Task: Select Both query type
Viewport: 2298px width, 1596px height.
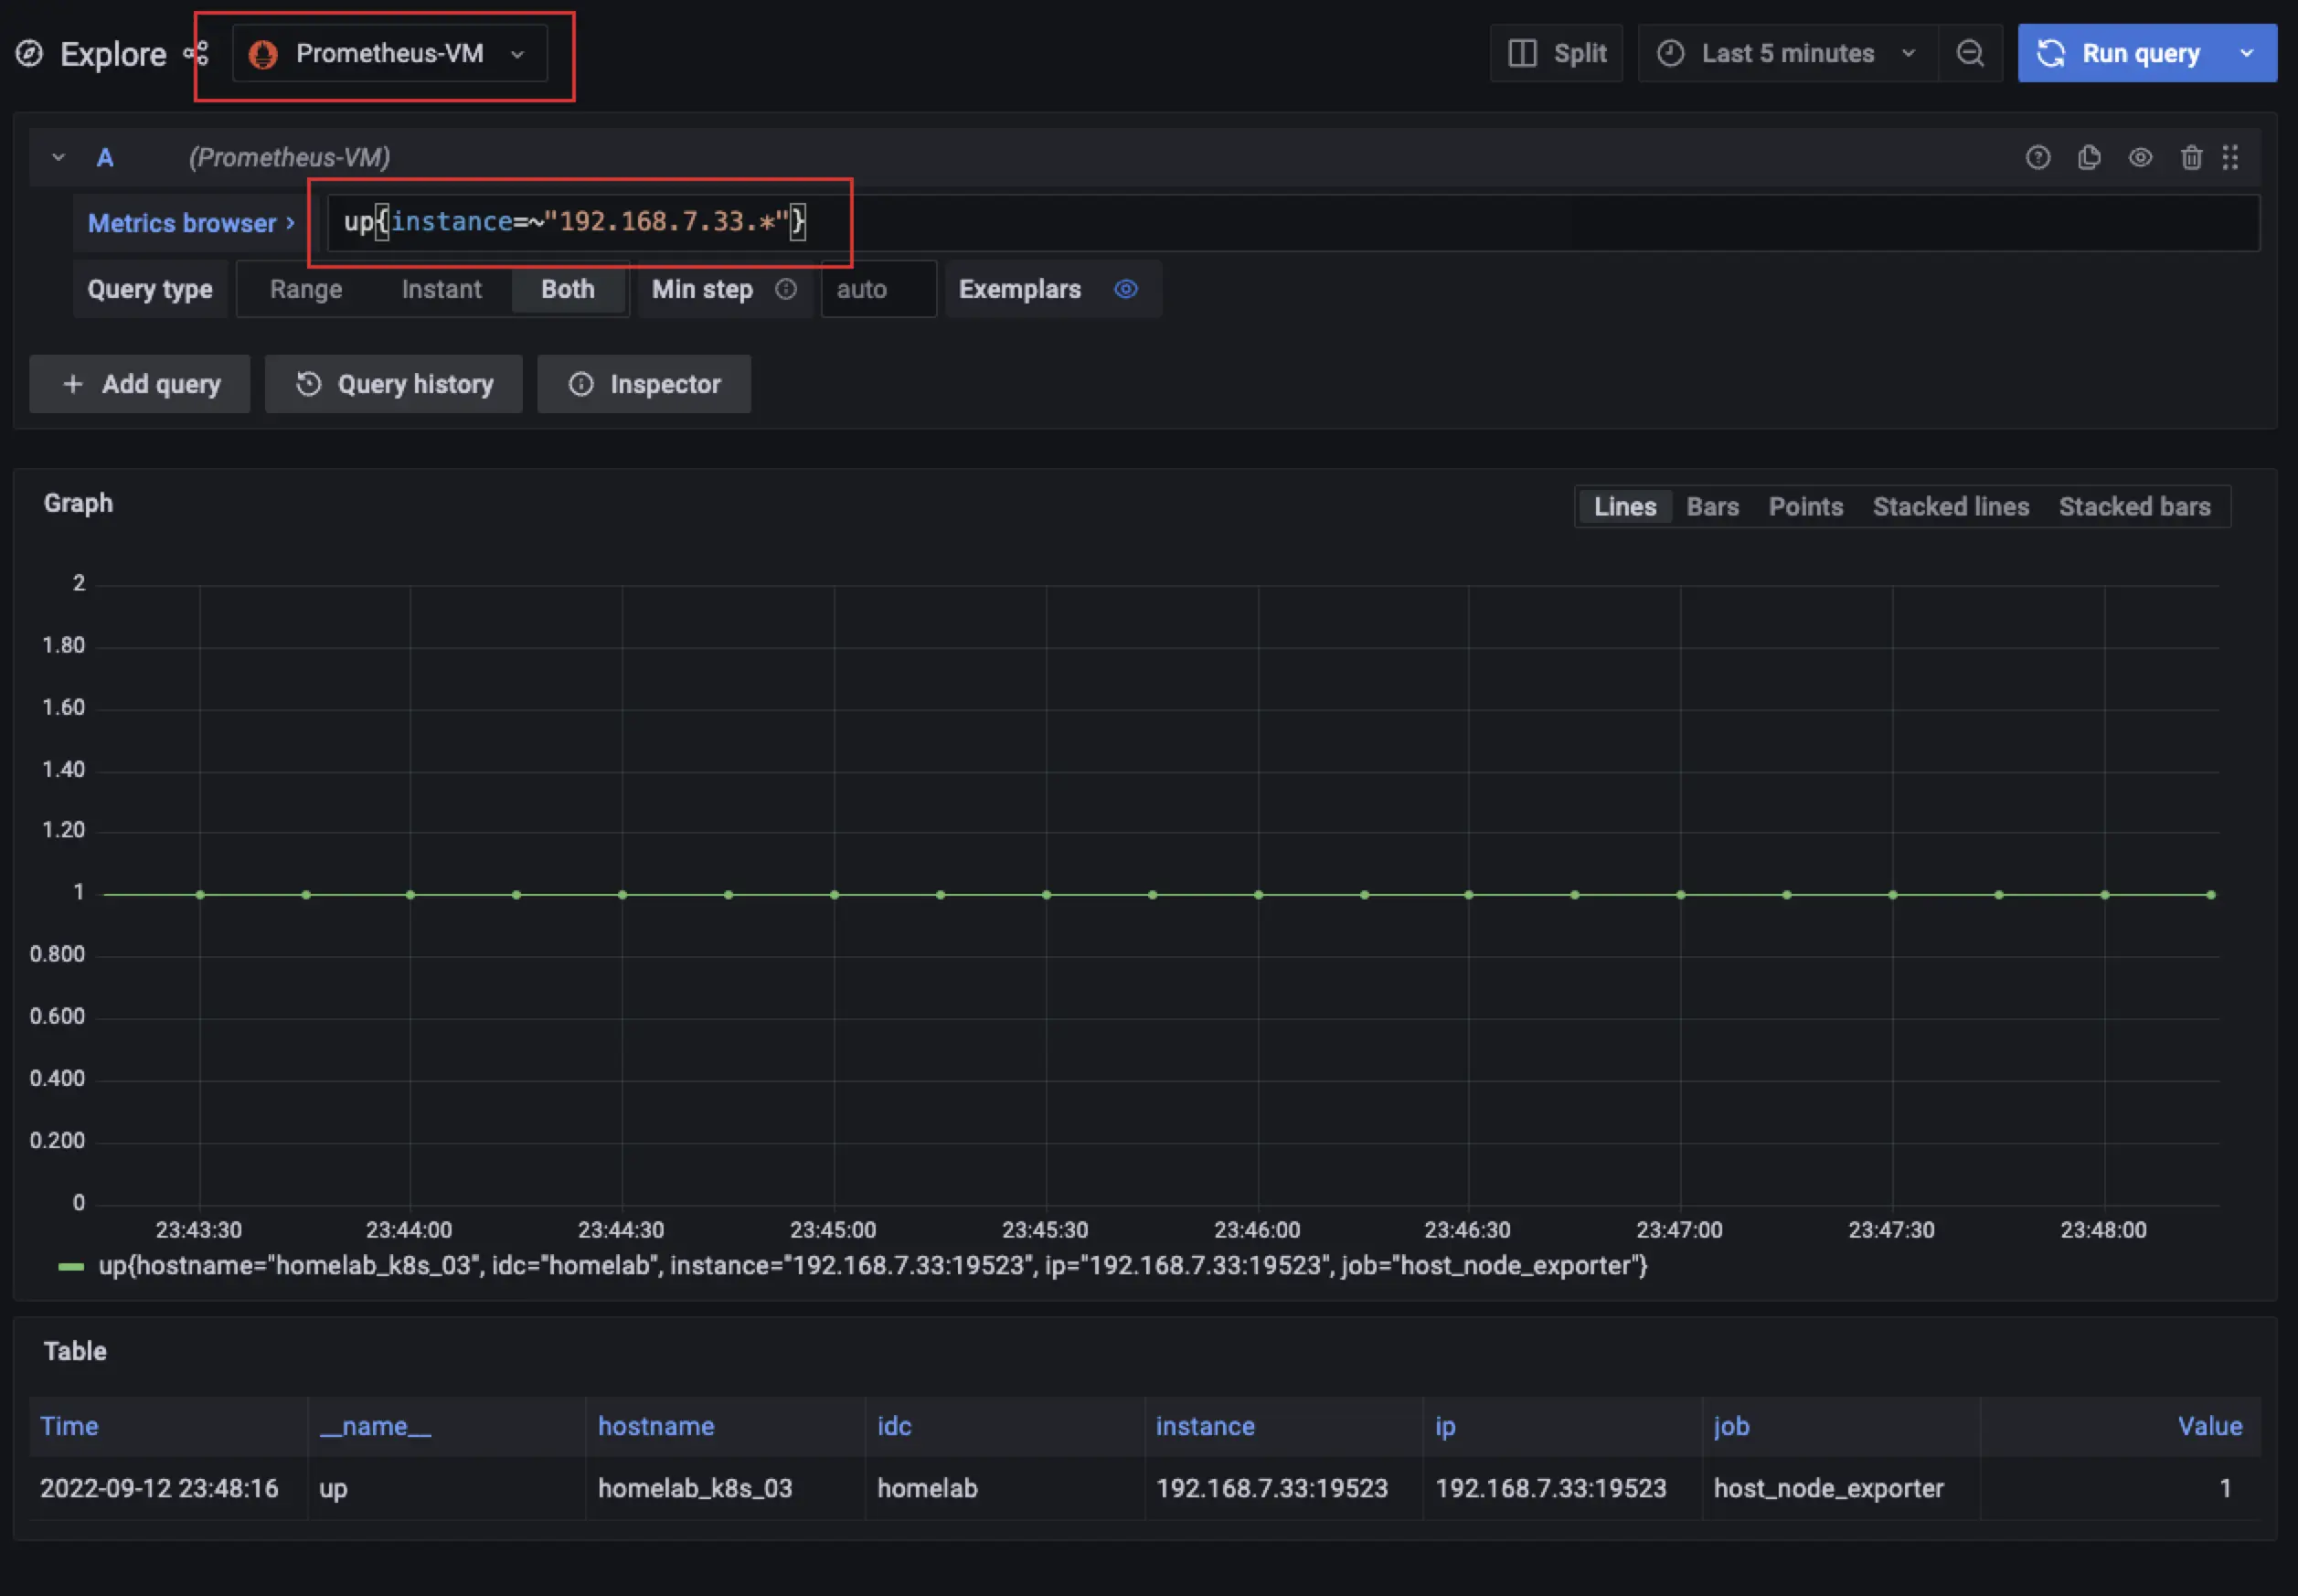Action: point(568,289)
